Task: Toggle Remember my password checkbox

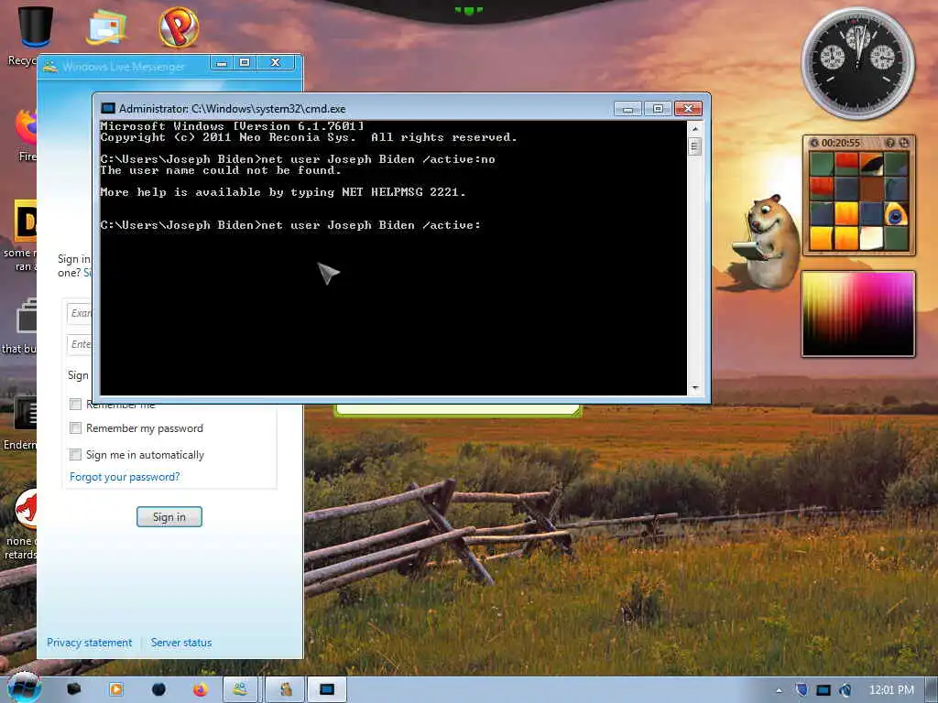Action: click(75, 428)
